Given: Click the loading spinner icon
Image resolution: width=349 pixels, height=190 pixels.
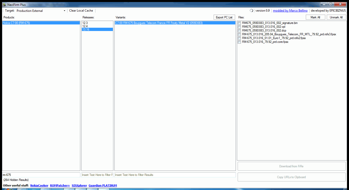Looking at the screenshot, I should (251, 11).
